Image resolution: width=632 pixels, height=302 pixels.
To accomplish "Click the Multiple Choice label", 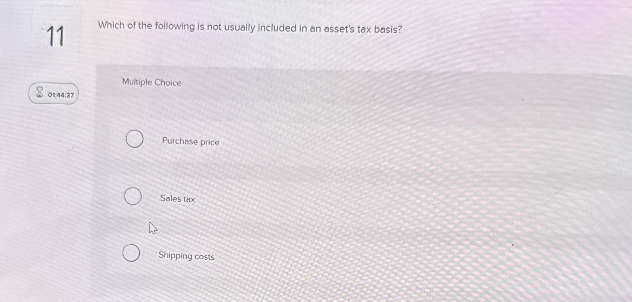I will click(151, 82).
